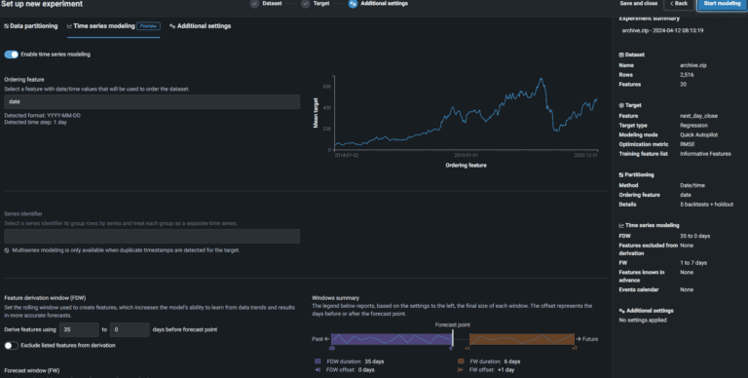Click the multiseries unavailable info icon
Viewport: 748px width, 378px height.
tap(7, 250)
